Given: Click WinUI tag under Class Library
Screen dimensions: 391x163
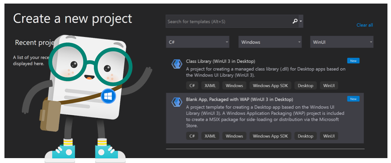Looking at the screenshot, I should tap(329, 86).
